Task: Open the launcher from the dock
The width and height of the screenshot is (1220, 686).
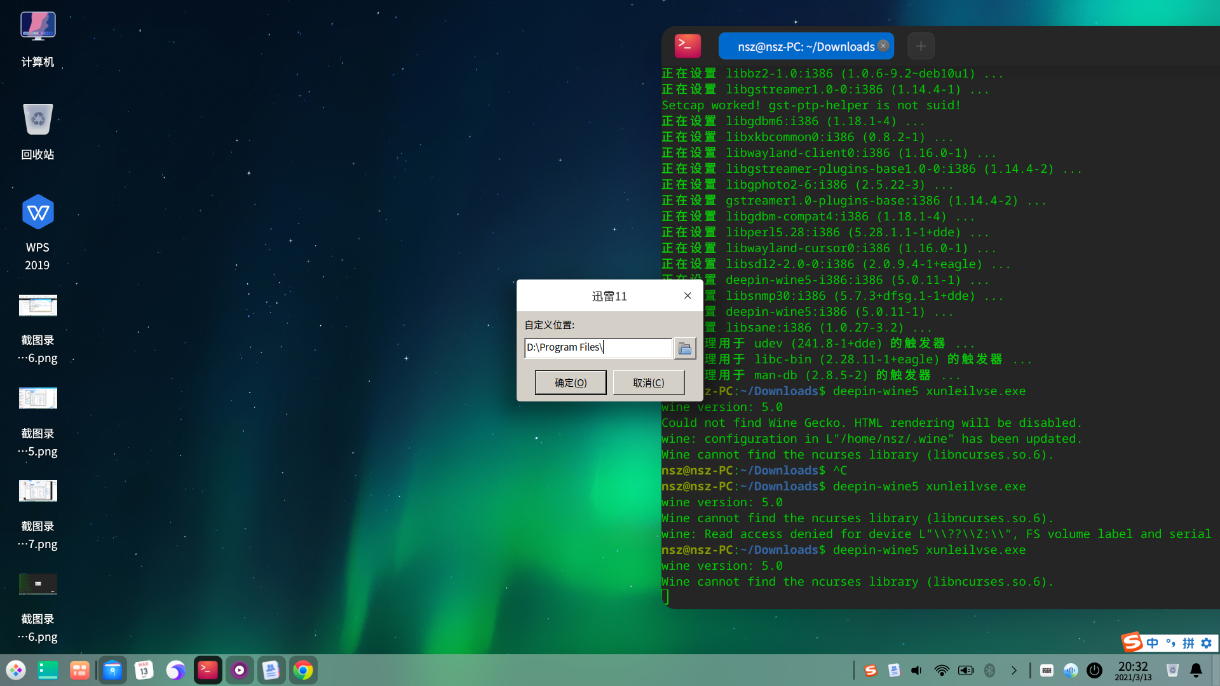Action: click(16, 670)
